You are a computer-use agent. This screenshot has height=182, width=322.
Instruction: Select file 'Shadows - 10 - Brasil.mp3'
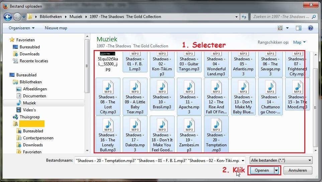pyautogui.click(x=162, y=94)
